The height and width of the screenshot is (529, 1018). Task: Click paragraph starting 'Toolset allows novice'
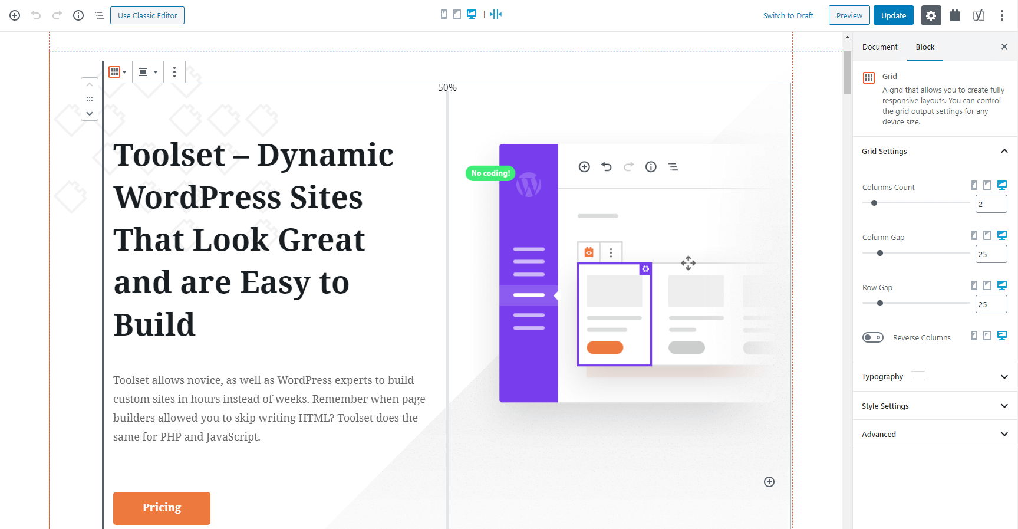[270, 408]
